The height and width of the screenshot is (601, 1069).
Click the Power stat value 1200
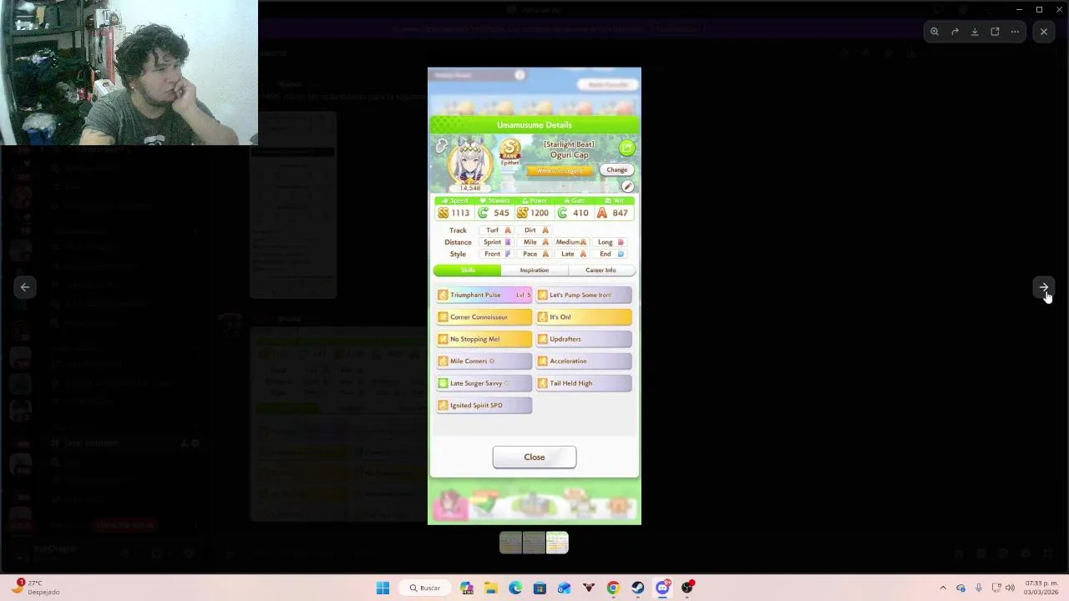click(540, 213)
